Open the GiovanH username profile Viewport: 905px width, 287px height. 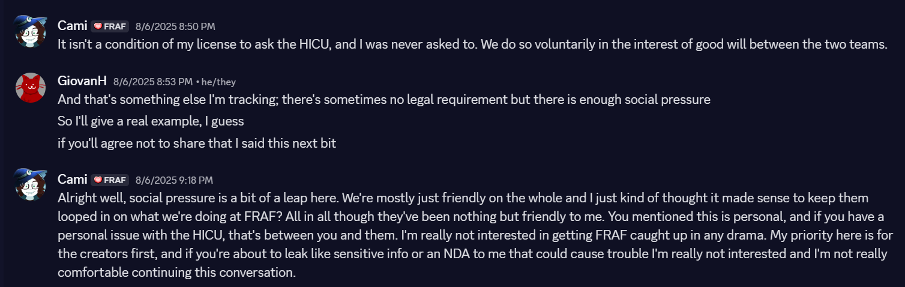click(x=82, y=81)
